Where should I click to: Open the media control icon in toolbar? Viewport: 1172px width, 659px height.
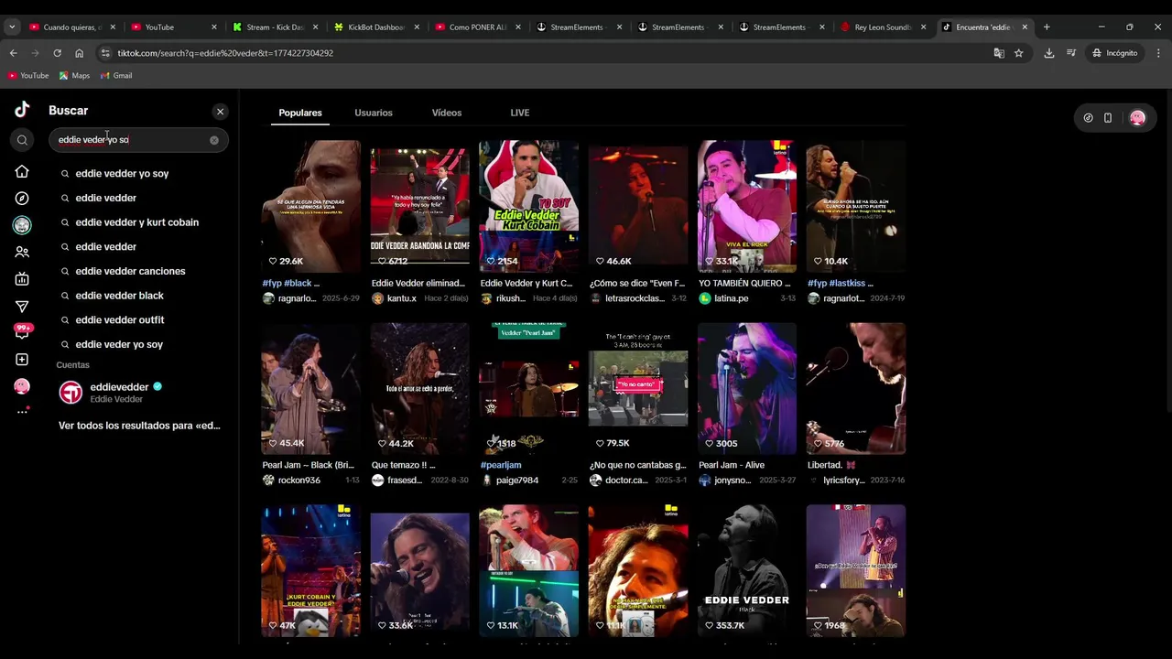click(1071, 53)
